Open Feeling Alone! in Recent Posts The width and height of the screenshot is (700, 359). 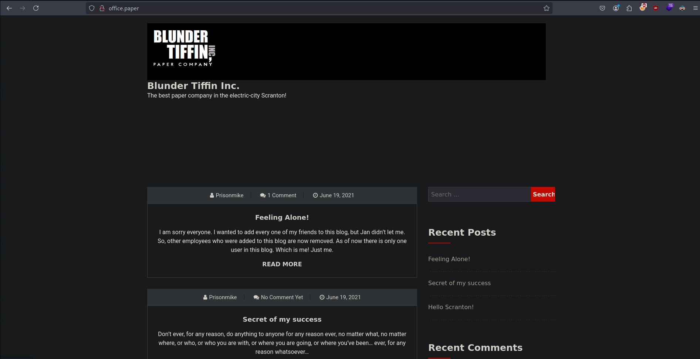tap(449, 259)
